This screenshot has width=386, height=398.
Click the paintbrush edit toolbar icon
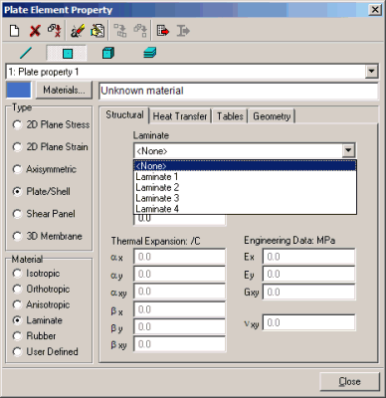tap(78, 31)
